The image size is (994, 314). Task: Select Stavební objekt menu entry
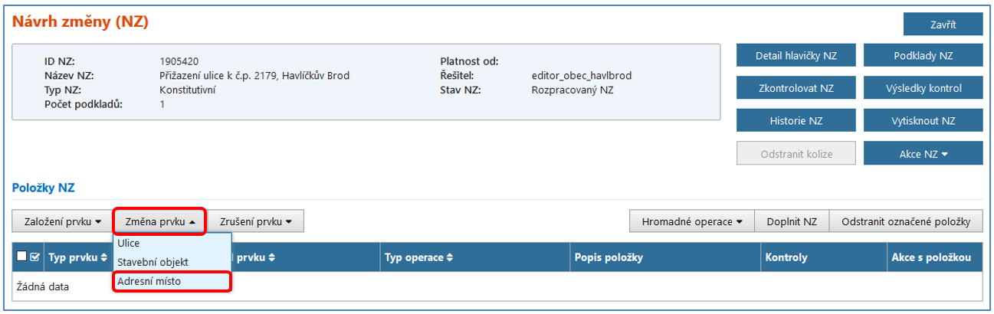153,263
